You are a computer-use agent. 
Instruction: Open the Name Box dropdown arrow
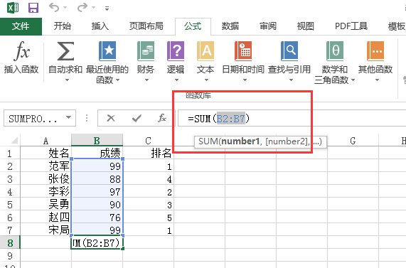69,117
